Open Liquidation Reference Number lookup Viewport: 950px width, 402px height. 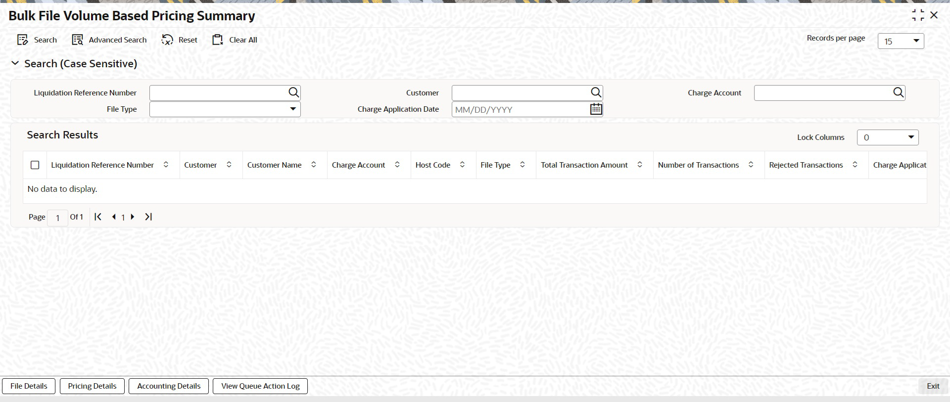[x=294, y=92]
